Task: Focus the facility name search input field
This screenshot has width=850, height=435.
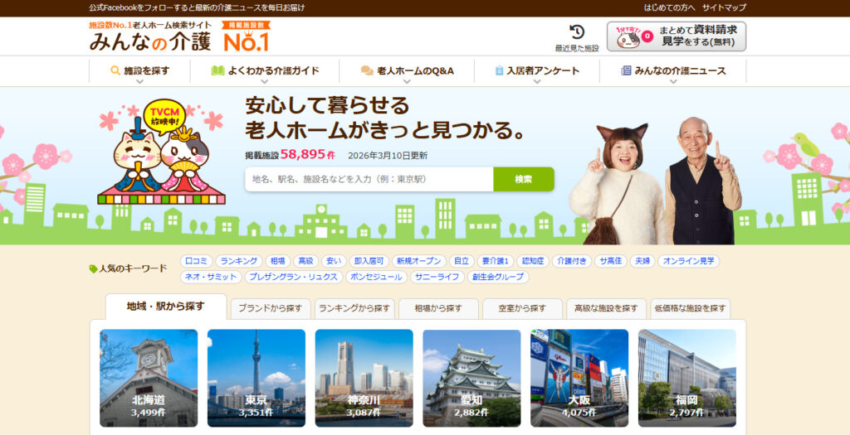Action: pos(369,179)
